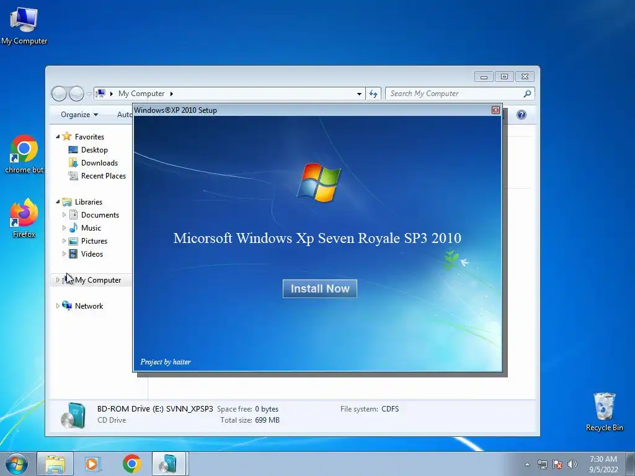Open recent pages dropdown beside navigation buttons
Screen dimensions: 635x476
pos(89,94)
